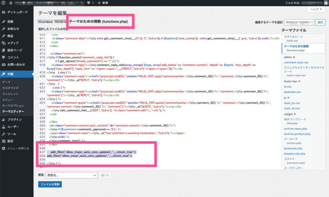
Task: Click the wrench icon beside ツール
Action: pyautogui.click(x=4, y=134)
